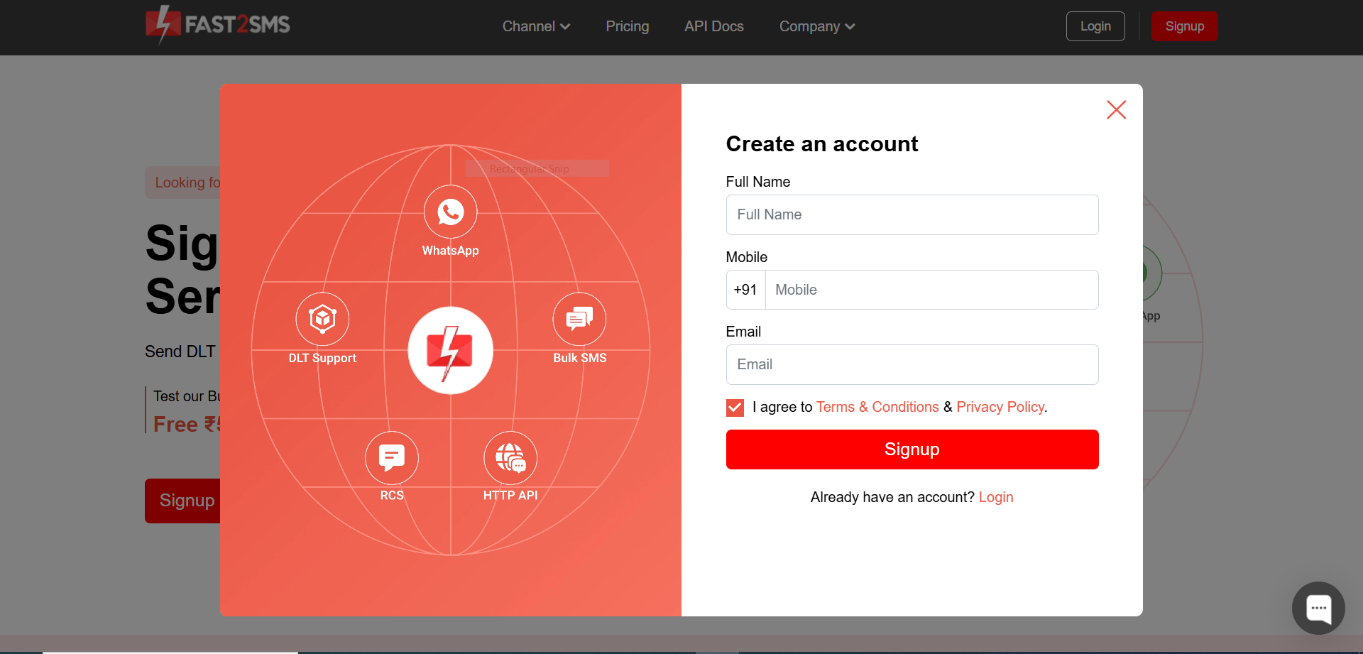The image size is (1363, 654).
Task: Focus the Email input field
Action: [912, 364]
